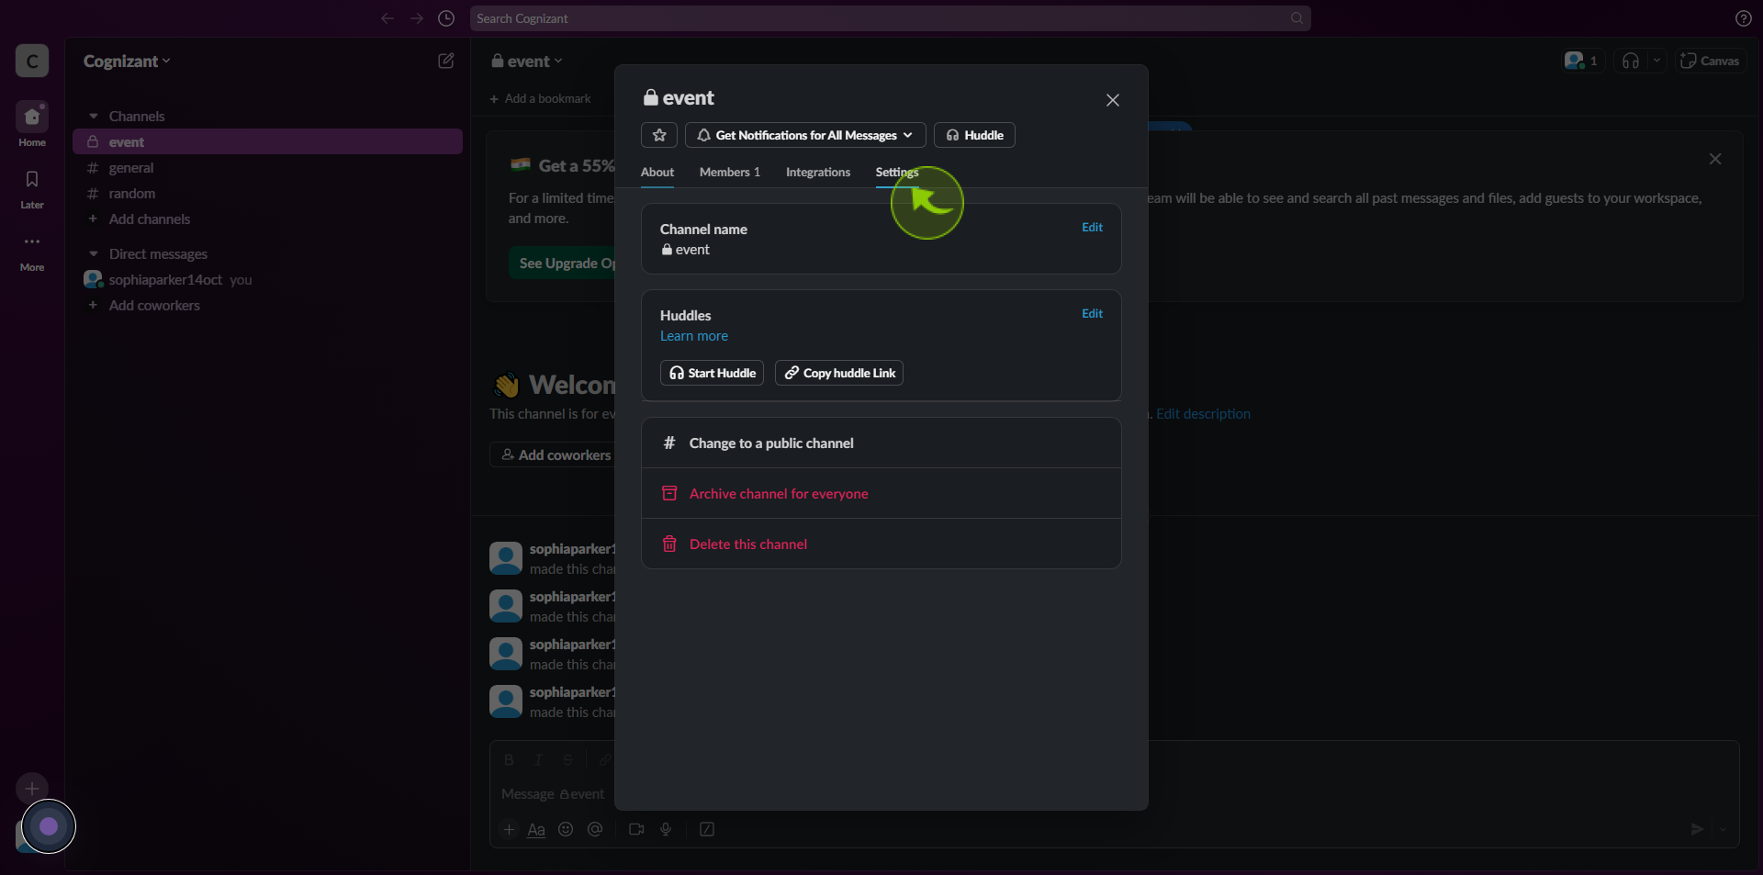Star the event channel in dialog
1763x875 pixels.
click(659, 135)
